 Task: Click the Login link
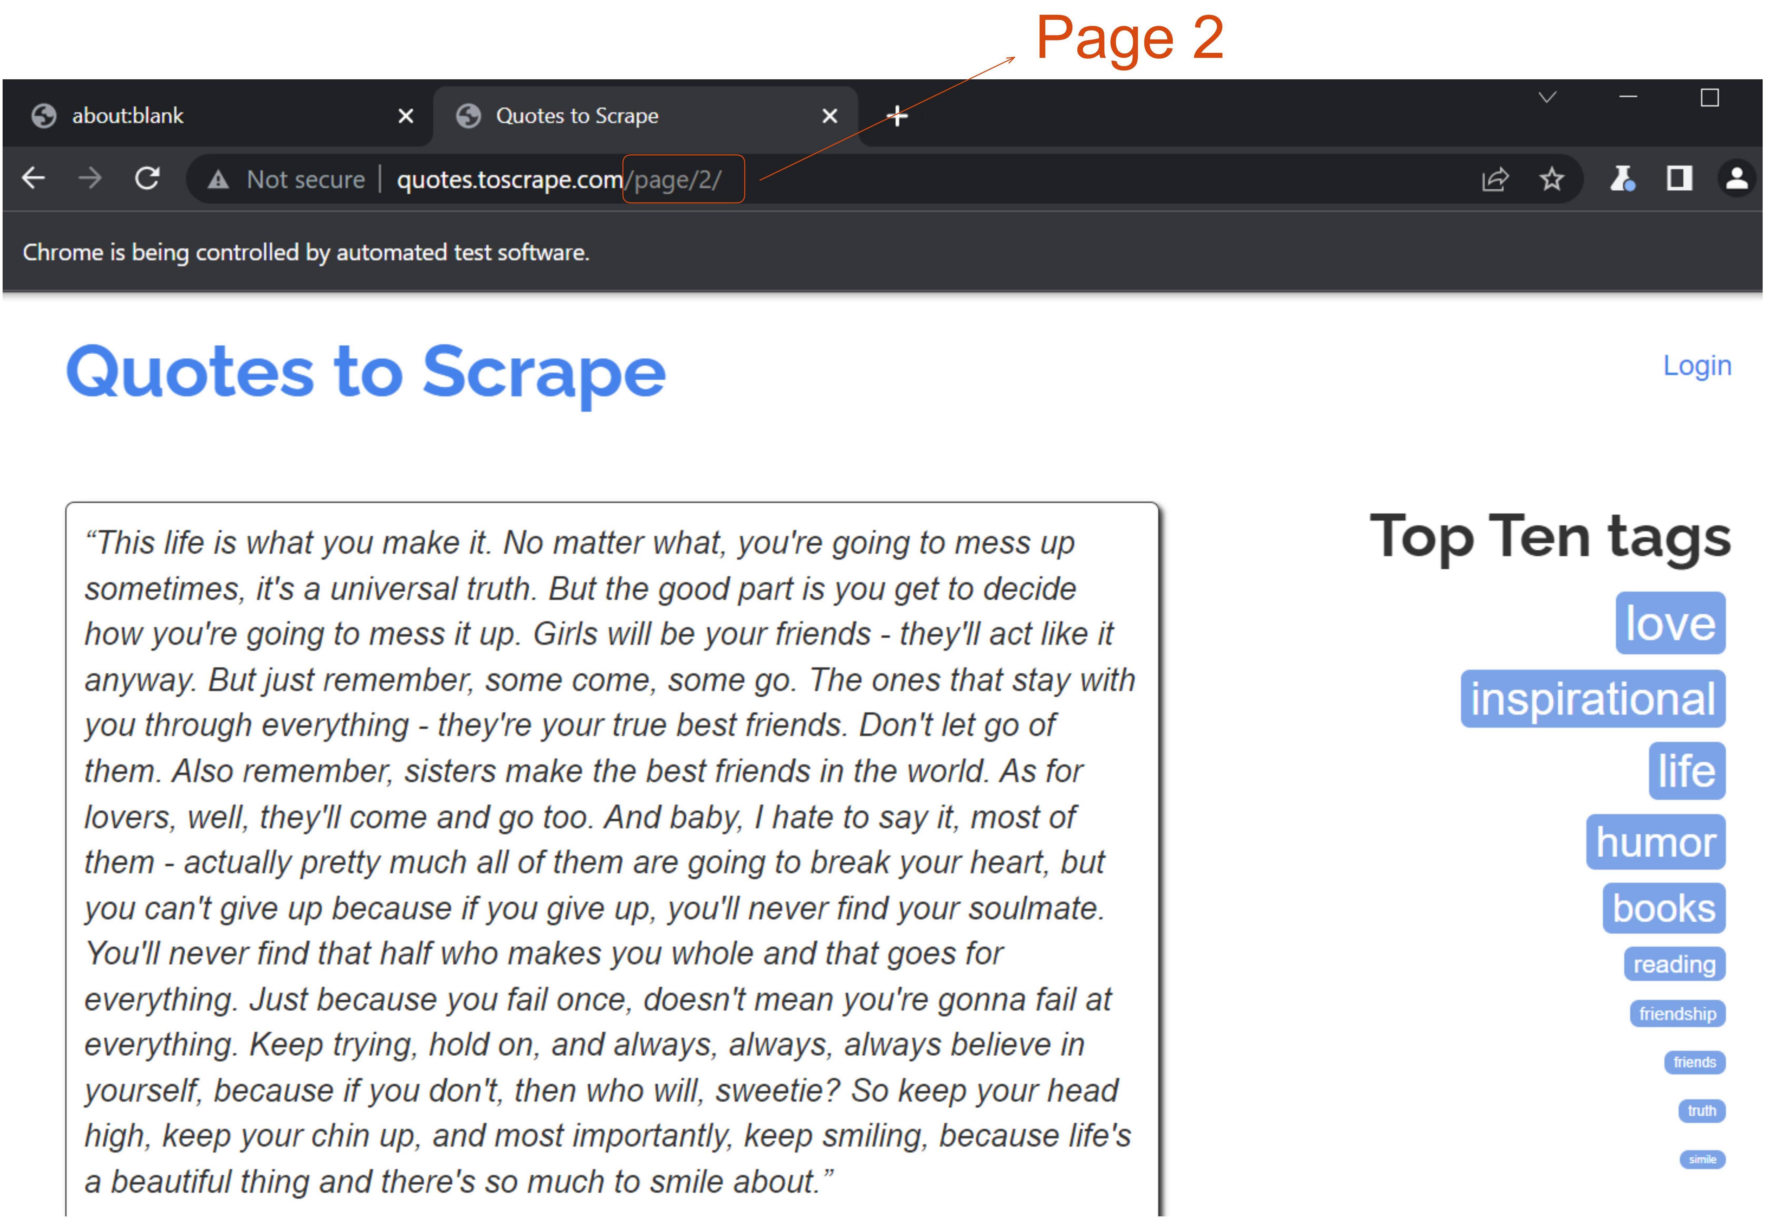[1697, 366]
